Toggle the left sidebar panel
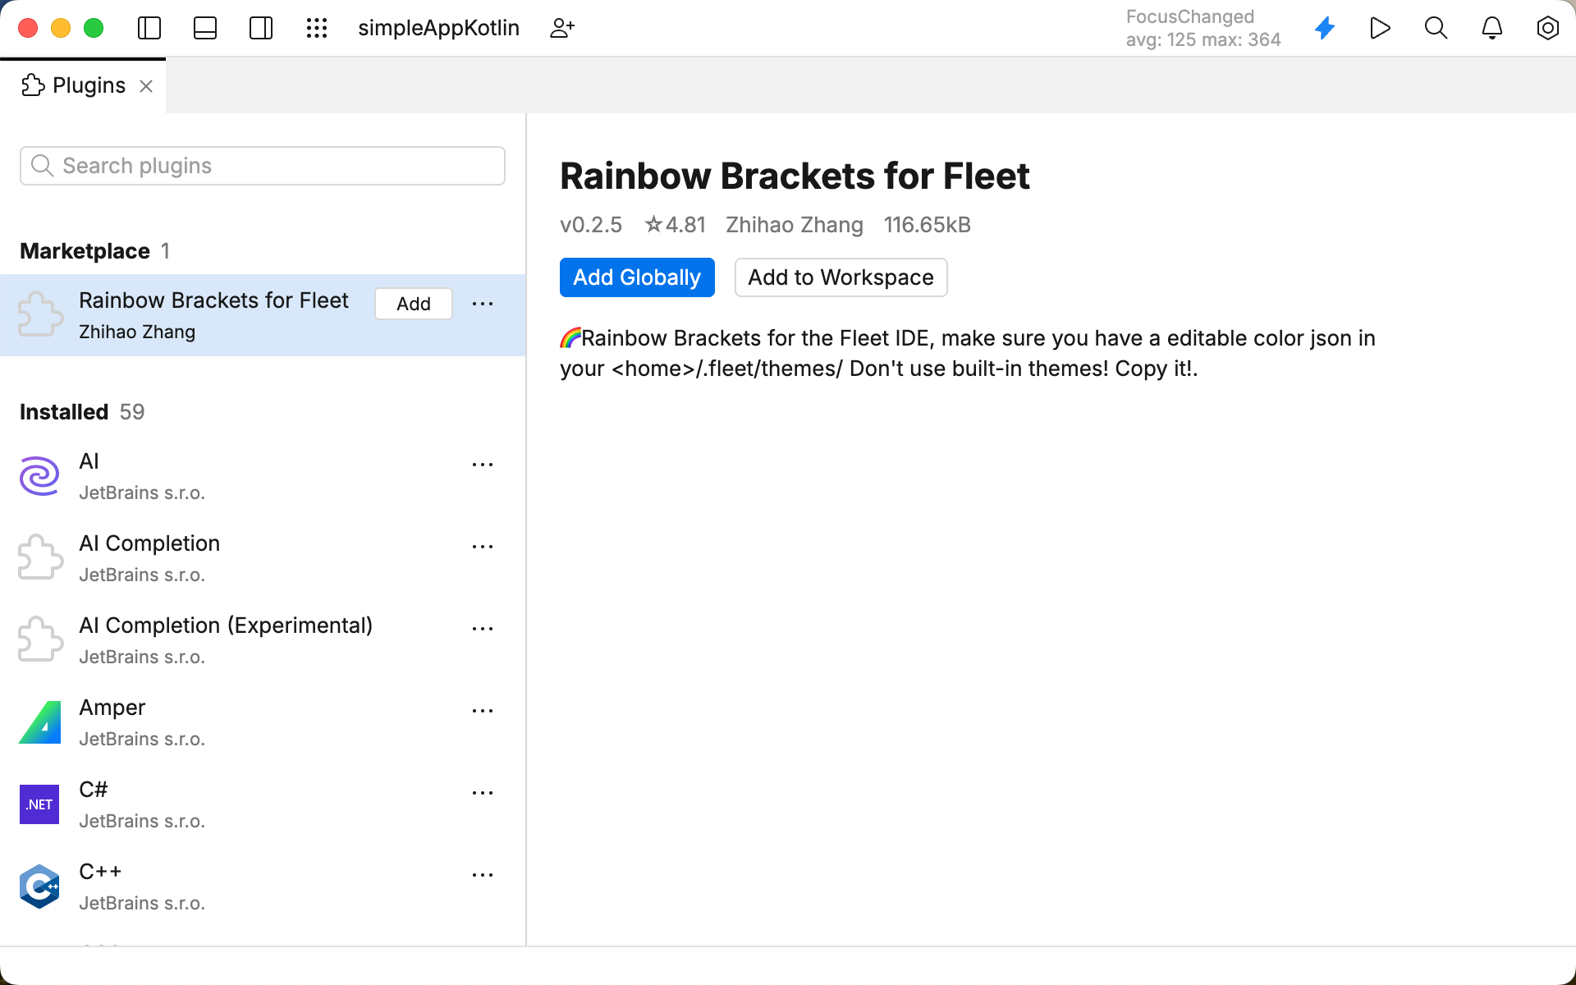The image size is (1576, 985). [149, 28]
